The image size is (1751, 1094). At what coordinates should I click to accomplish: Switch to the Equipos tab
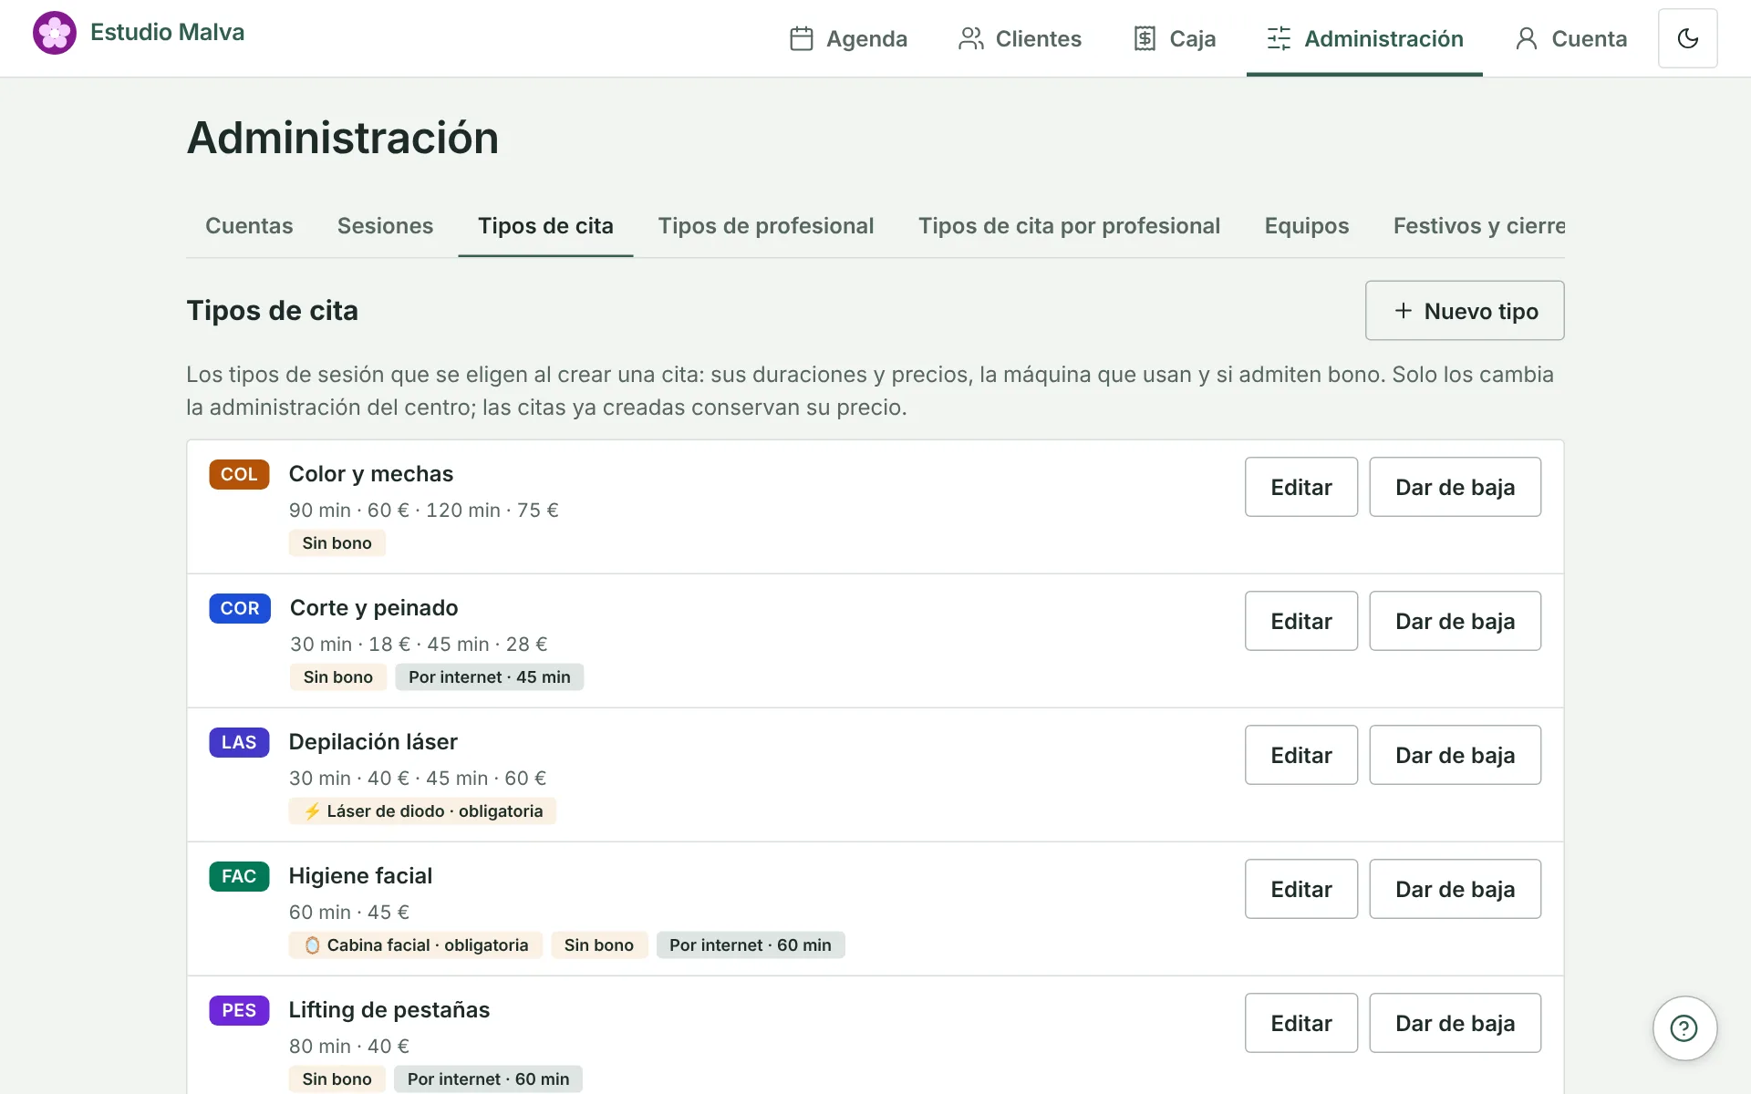coord(1306,226)
